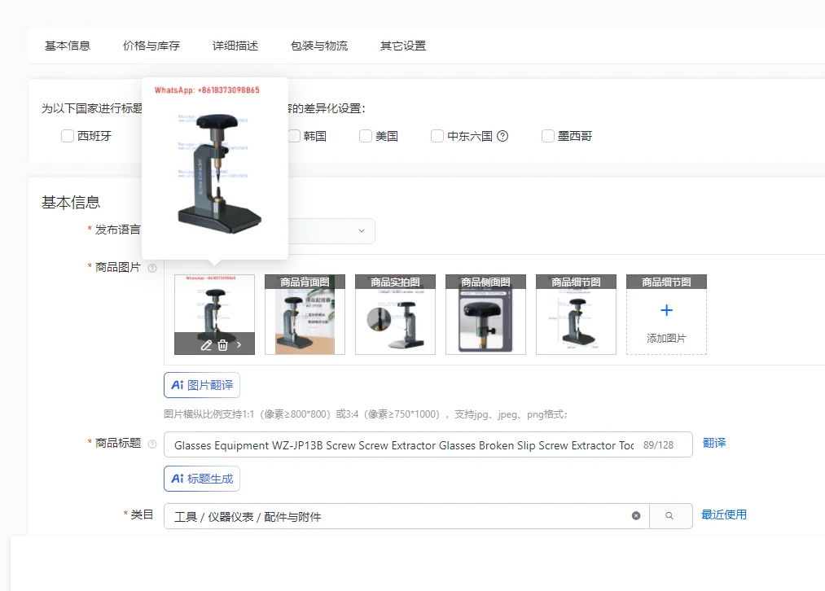Expand the 发布语言 dropdown arrow
The height and width of the screenshot is (591, 825).
coord(362,231)
